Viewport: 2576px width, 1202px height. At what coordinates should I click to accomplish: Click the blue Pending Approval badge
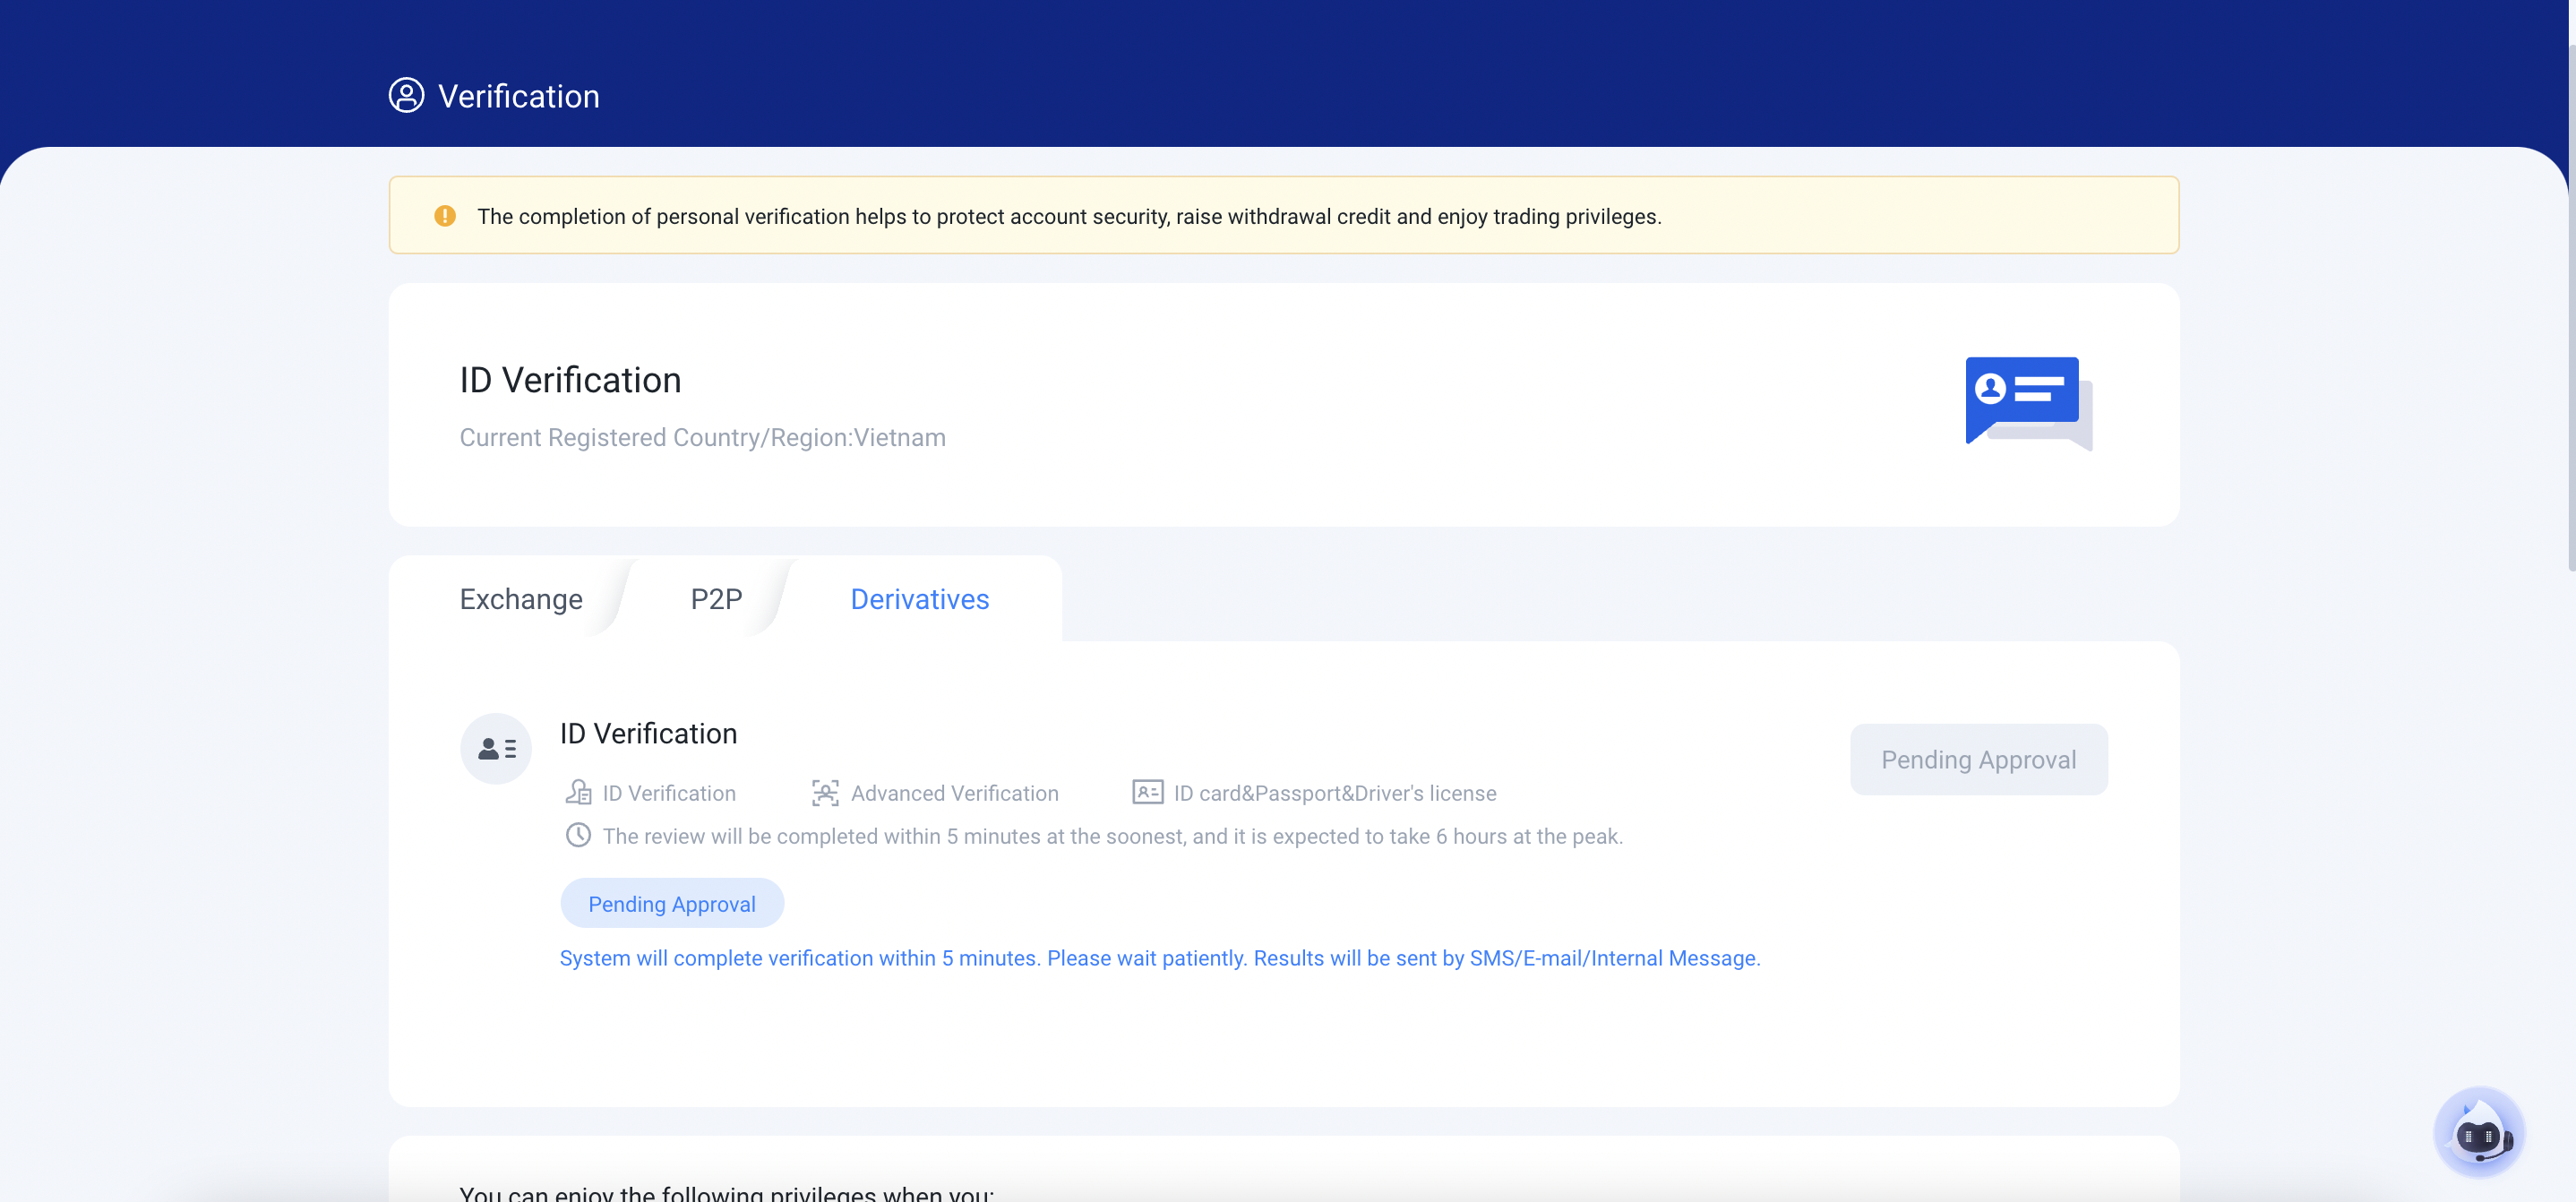[671, 904]
